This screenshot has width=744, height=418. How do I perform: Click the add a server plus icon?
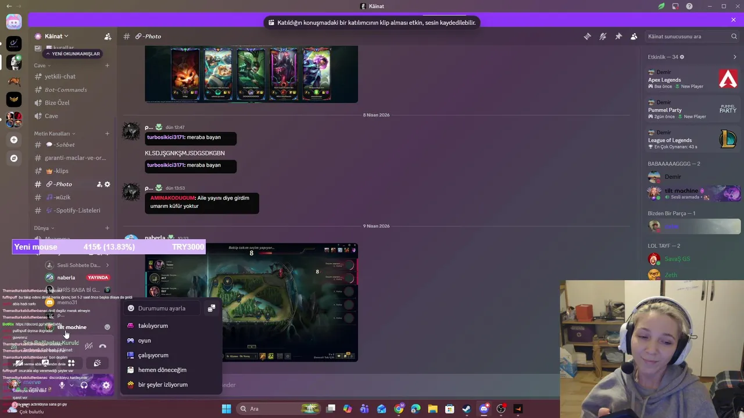pos(14,139)
